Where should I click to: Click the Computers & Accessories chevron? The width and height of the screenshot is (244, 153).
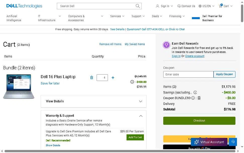[102, 16]
